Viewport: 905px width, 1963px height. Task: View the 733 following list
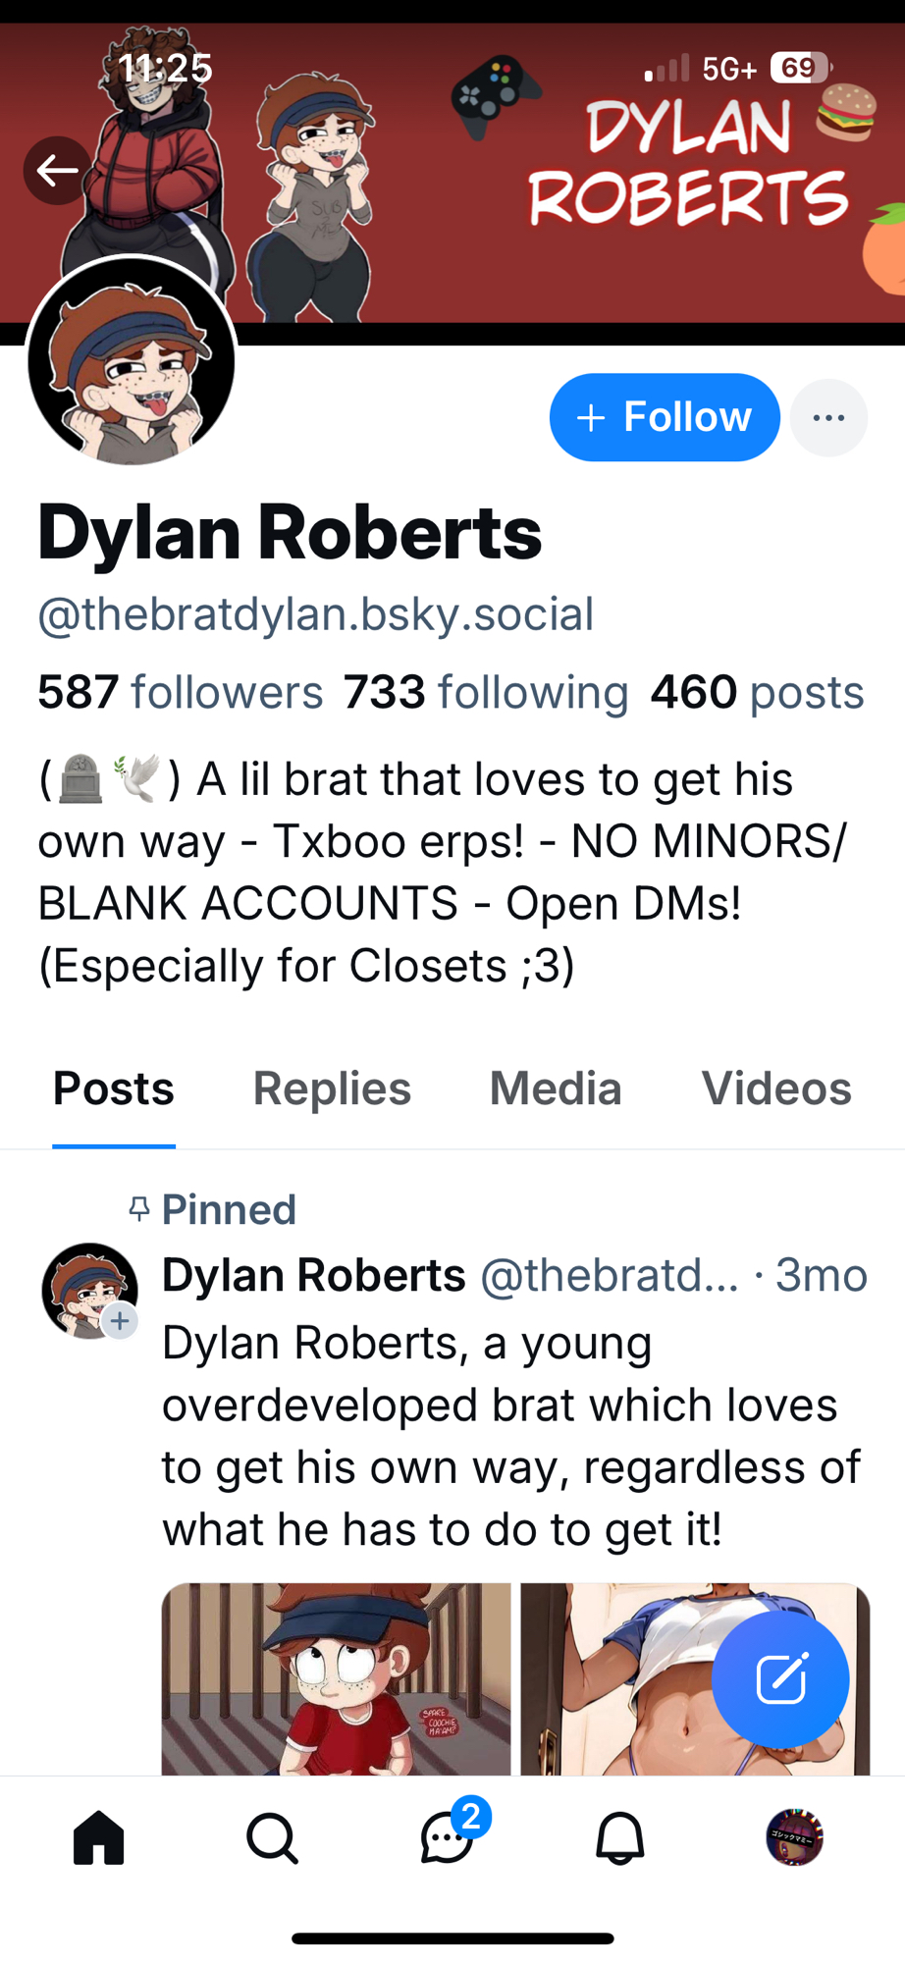(x=486, y=692)
